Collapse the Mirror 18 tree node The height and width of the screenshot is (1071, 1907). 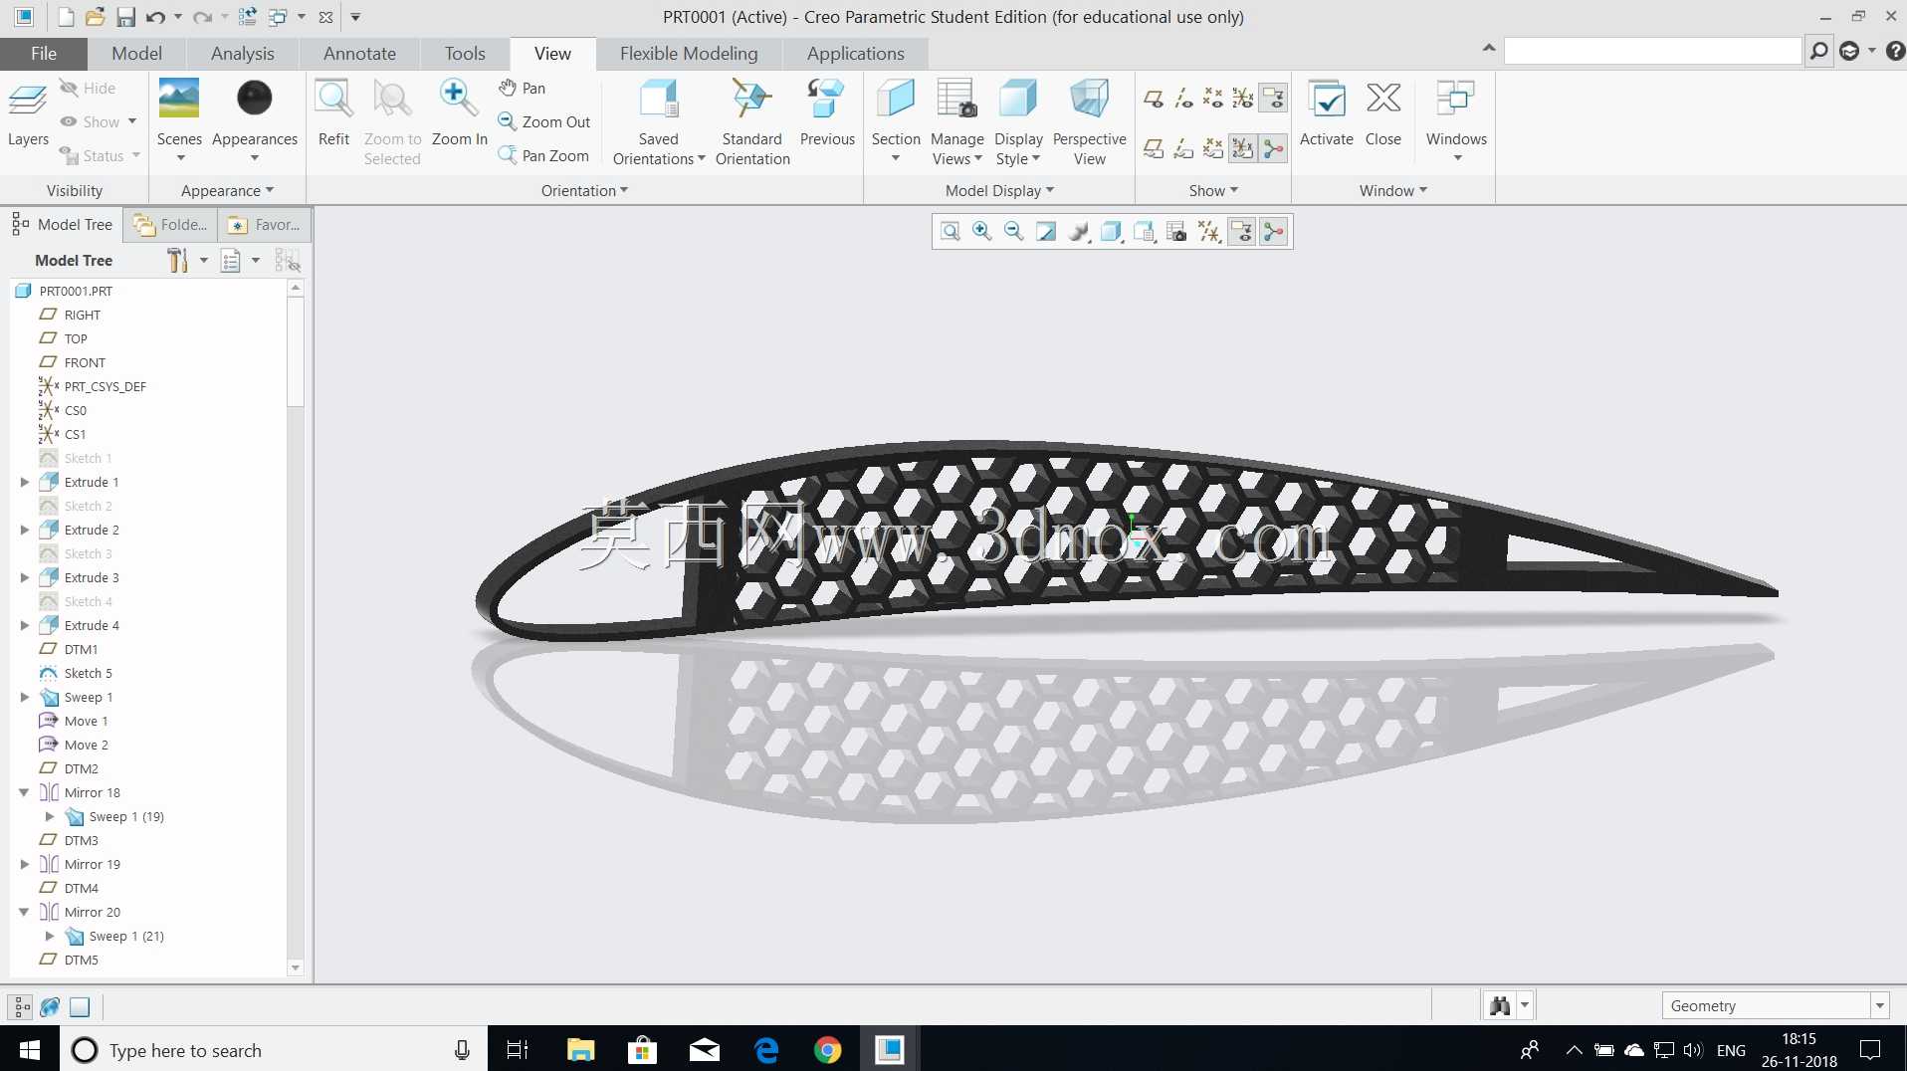pos(24,792)
